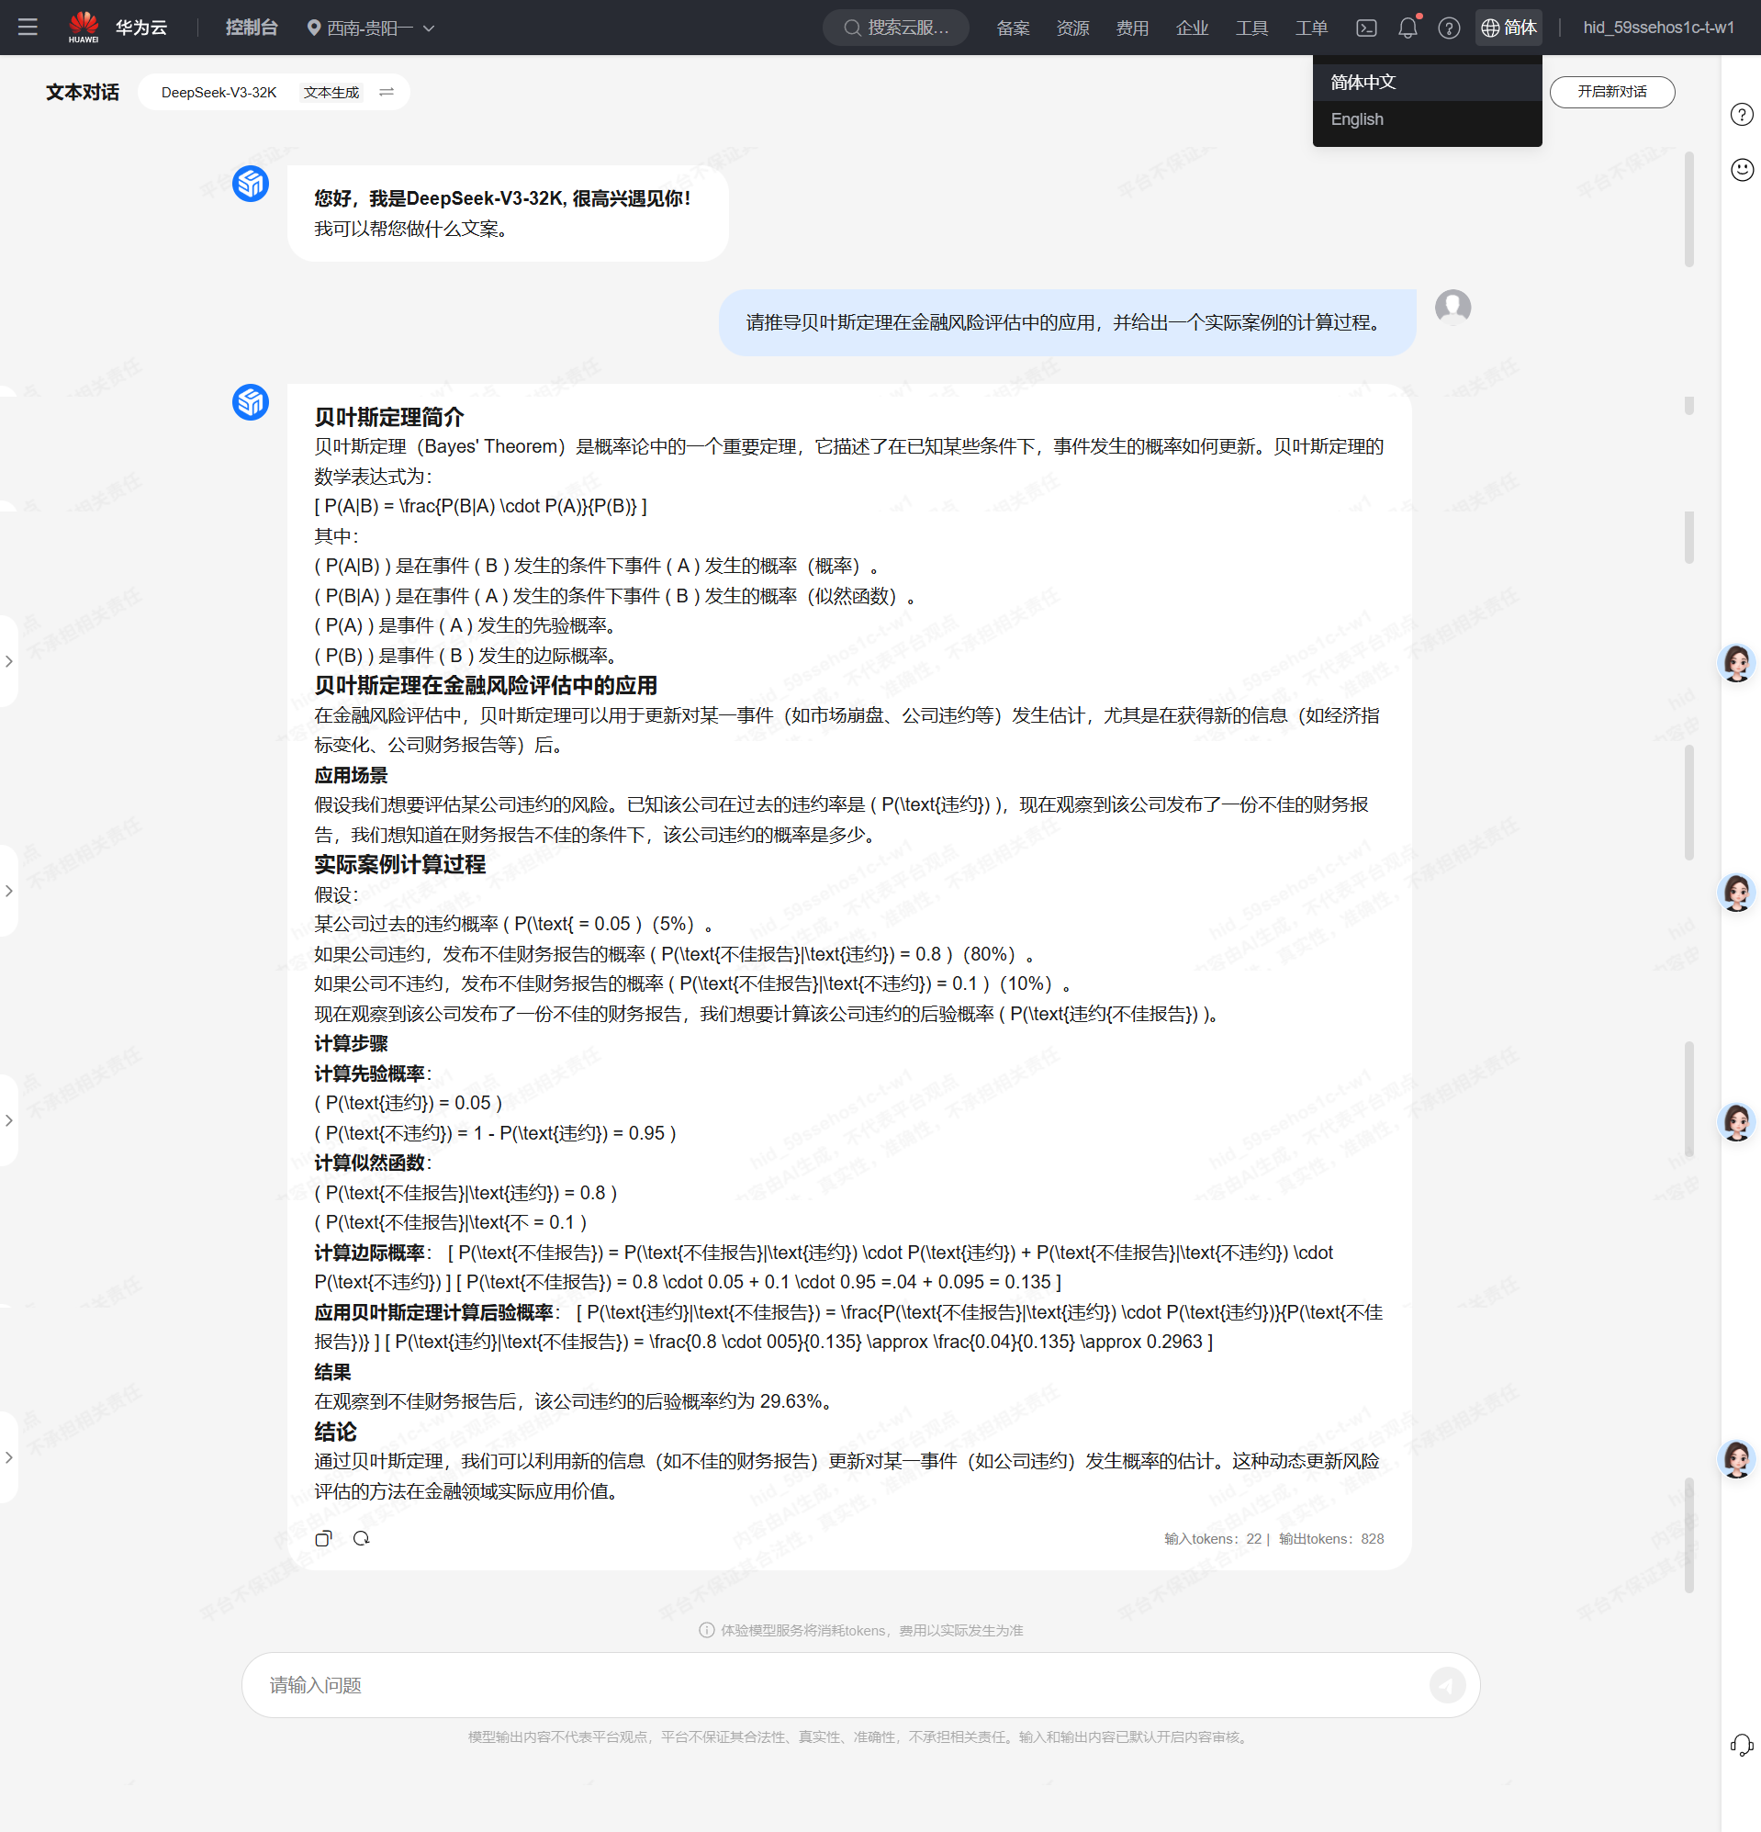Image resolution: width=1761 pixels, height=1832 pixels.
Task: Open the 费用 menu
Action: click(1133, 28)
